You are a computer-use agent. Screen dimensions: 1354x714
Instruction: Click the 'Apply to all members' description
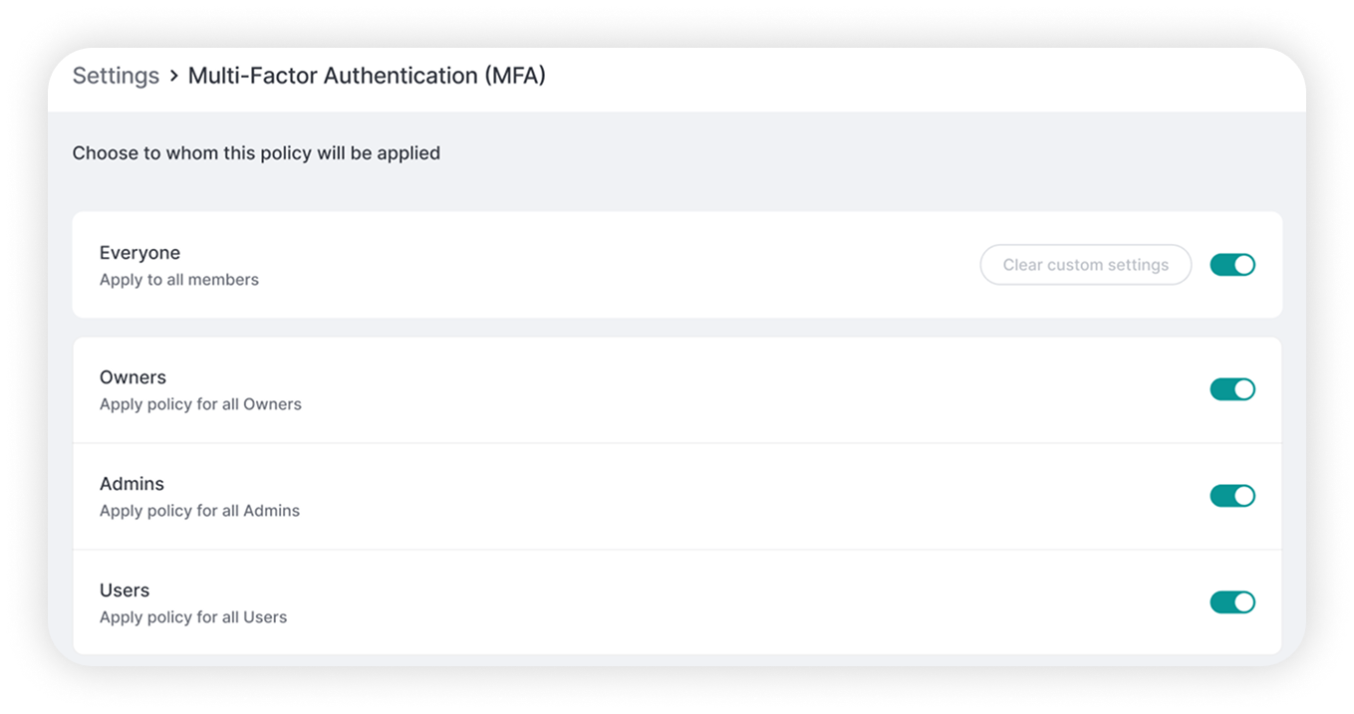pyautogui.click(x=179, y=280)
